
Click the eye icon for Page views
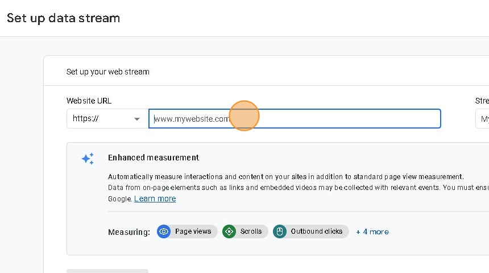[164, 231]
